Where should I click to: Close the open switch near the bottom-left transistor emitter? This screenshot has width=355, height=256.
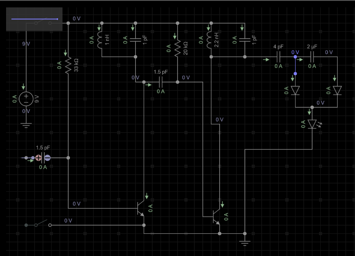point(43,223)
